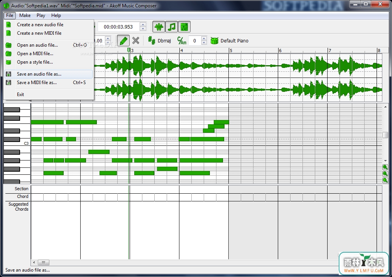
Task: Click the Chord row label
Action: click(23, 196)
